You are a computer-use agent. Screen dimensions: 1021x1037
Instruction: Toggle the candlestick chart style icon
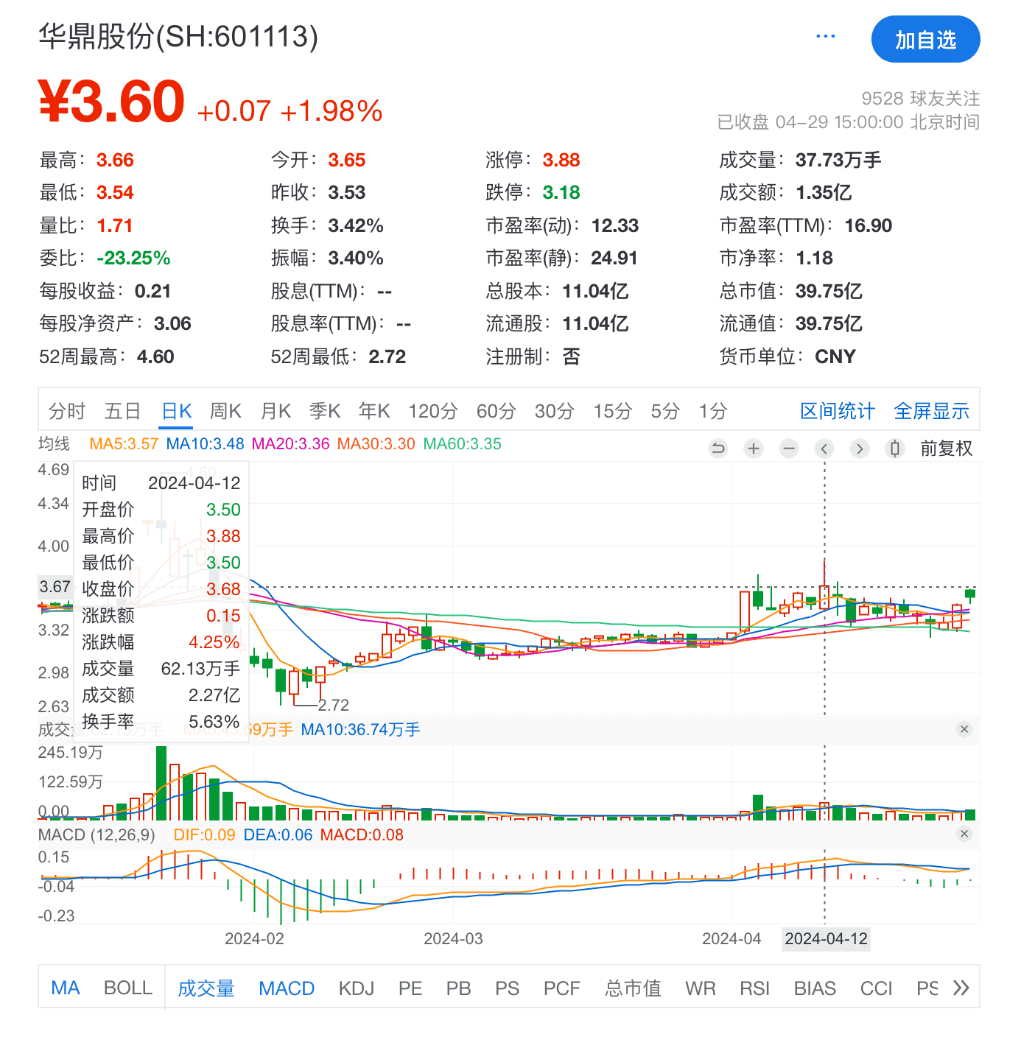tap(895, 449)
